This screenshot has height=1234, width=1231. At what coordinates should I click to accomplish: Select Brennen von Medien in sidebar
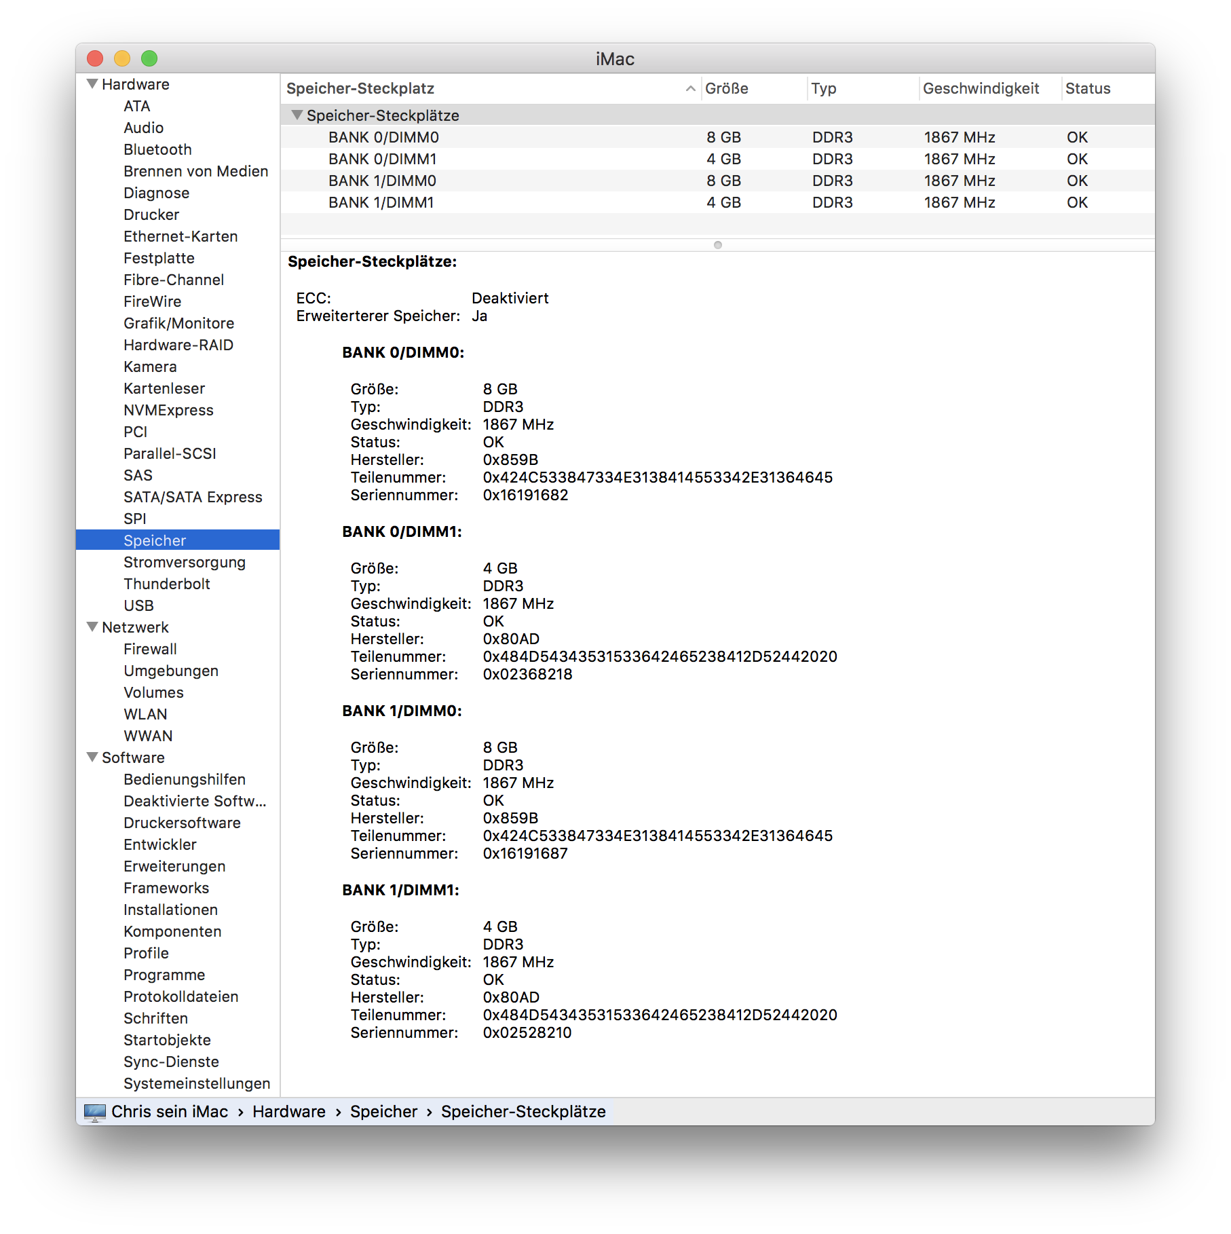point(196,171)
